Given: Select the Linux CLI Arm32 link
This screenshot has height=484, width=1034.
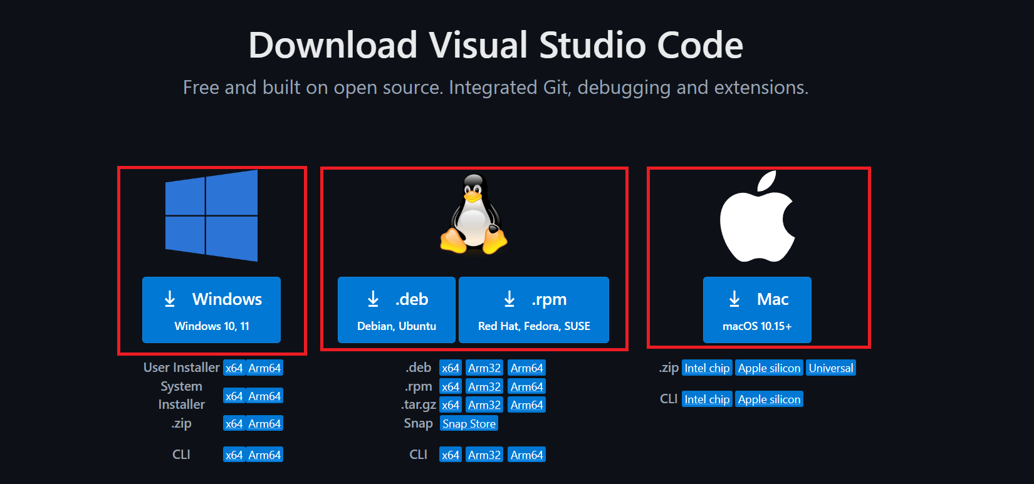Looking at the screenshot, I should tap(484, 455).
